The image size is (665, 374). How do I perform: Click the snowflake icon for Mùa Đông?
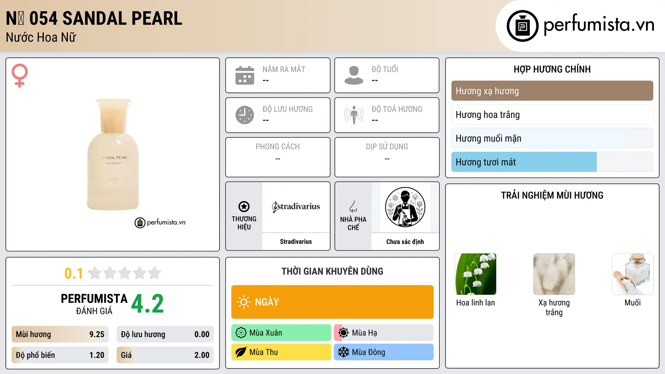tap(344, 352)
